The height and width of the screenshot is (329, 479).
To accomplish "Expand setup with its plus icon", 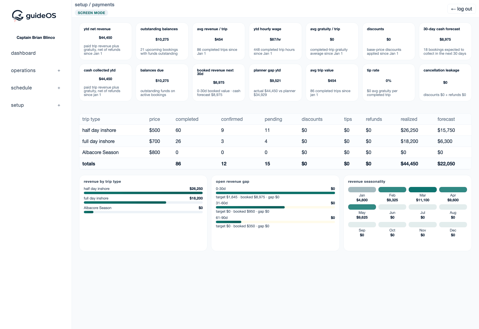I will click(59, 105).
